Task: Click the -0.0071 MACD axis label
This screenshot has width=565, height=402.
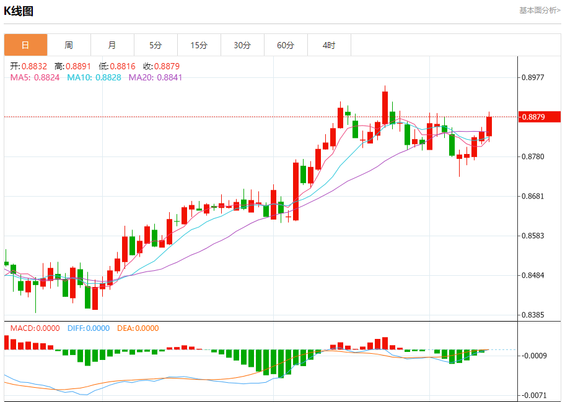Action: pyautogui.click(x=534, y=395)
